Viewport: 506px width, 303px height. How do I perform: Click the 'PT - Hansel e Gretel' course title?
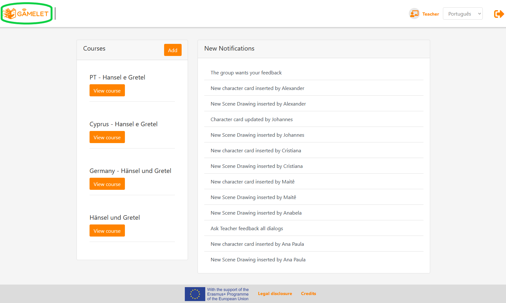[117, 77]
